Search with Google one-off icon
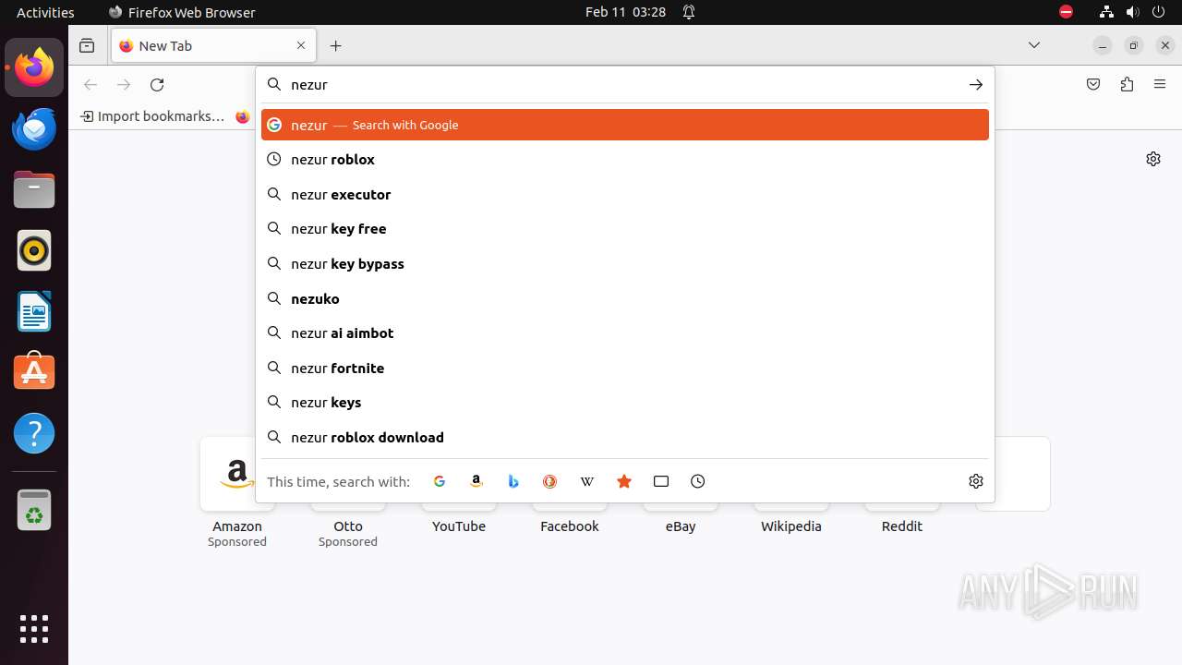This screenshot has height=665, width=1182. [x=440, y=481]
